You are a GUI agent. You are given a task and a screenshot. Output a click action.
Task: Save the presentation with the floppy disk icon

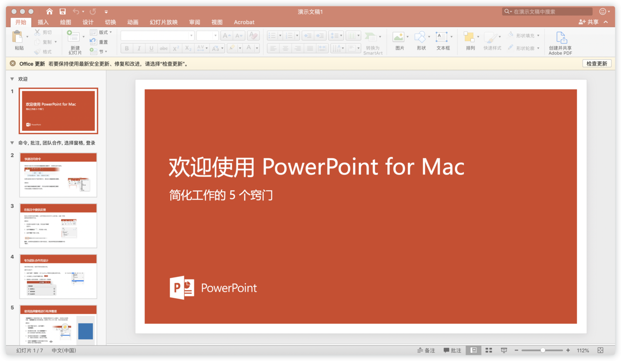point(63,12)
